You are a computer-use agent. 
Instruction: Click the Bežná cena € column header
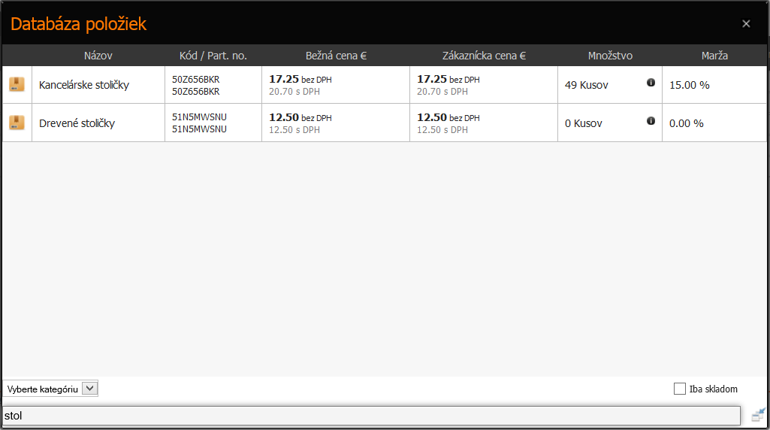point(336,56)
